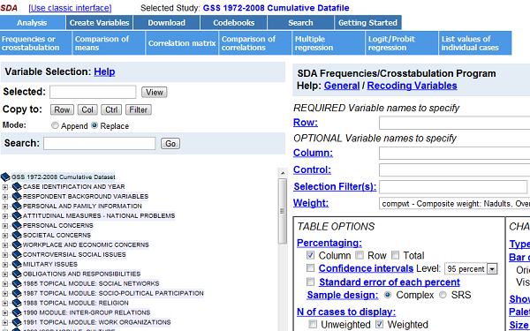Click the book icon beside CASE IDENTIFICATION AND YEAR
530x331 pixels.
click(17, 187)
